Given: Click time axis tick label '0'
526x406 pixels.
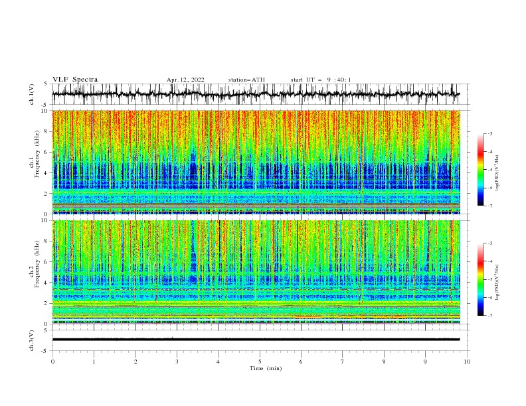Looking at the screenshot, I should coord(52,362).
